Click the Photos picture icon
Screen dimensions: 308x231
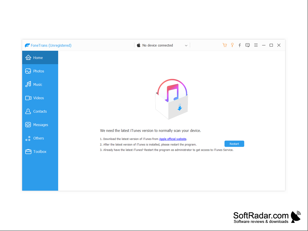pyautogui.click(x=28, y=71)
